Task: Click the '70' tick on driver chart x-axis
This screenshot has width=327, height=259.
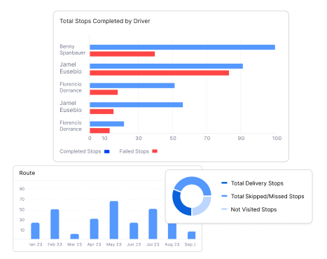Action: point(207,138)
